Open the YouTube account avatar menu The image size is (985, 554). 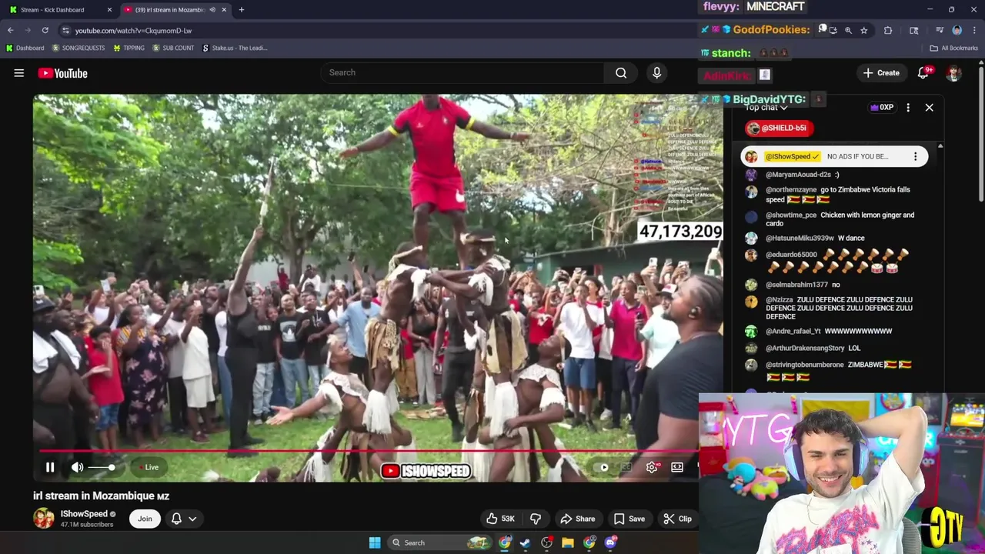(954, 73)
